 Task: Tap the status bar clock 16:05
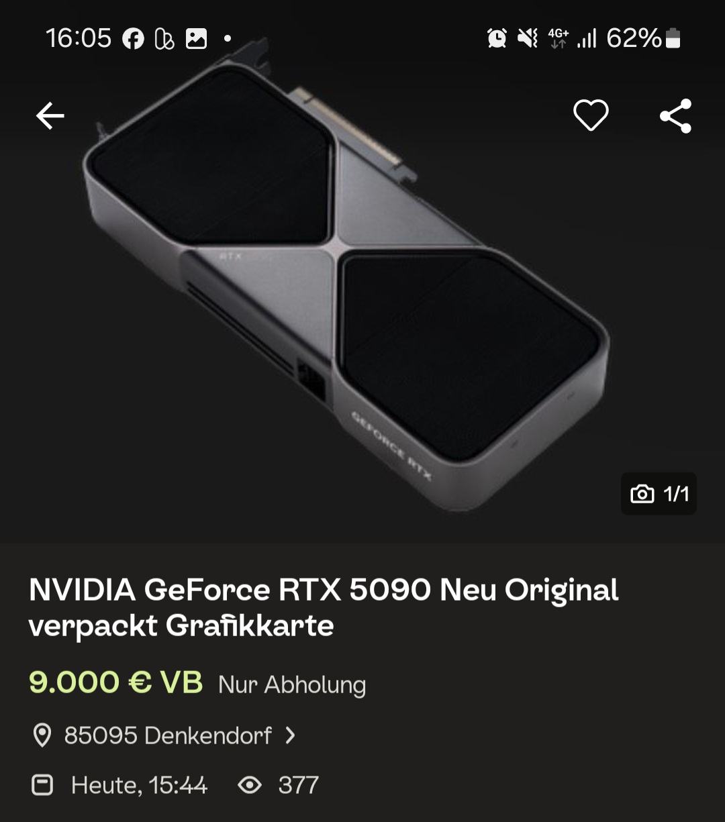[x=79, y=38]
